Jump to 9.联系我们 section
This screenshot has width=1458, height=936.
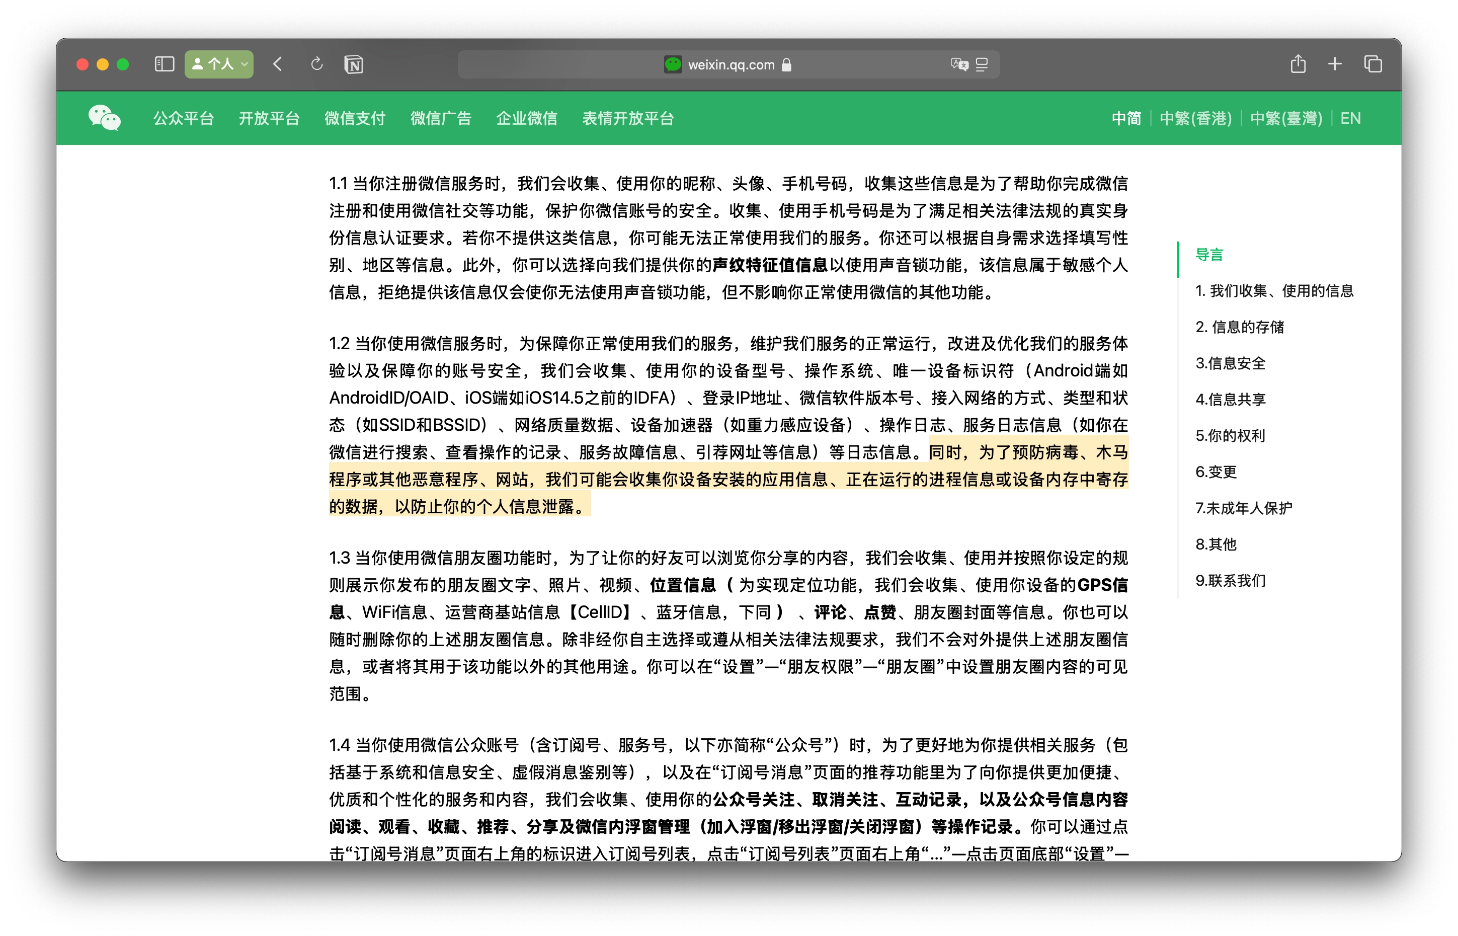pyautogui.click(x=1230, y=580)
